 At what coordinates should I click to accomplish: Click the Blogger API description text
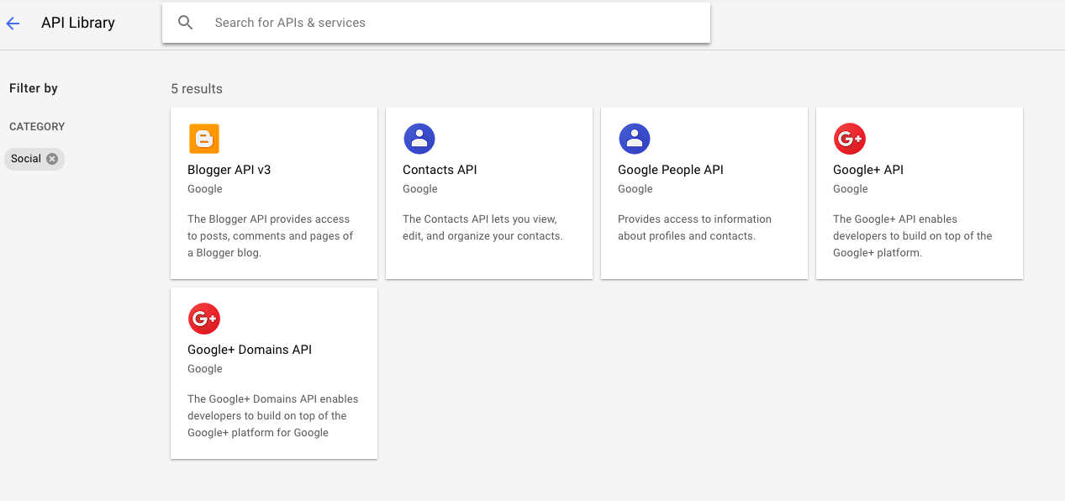point(271,236)
